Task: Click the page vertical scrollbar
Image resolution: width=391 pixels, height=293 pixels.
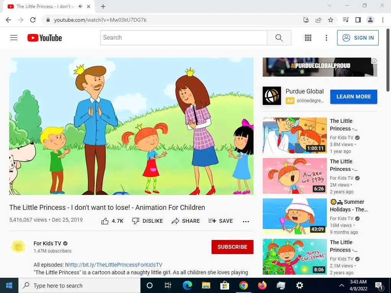Action: tap(388, 60)
